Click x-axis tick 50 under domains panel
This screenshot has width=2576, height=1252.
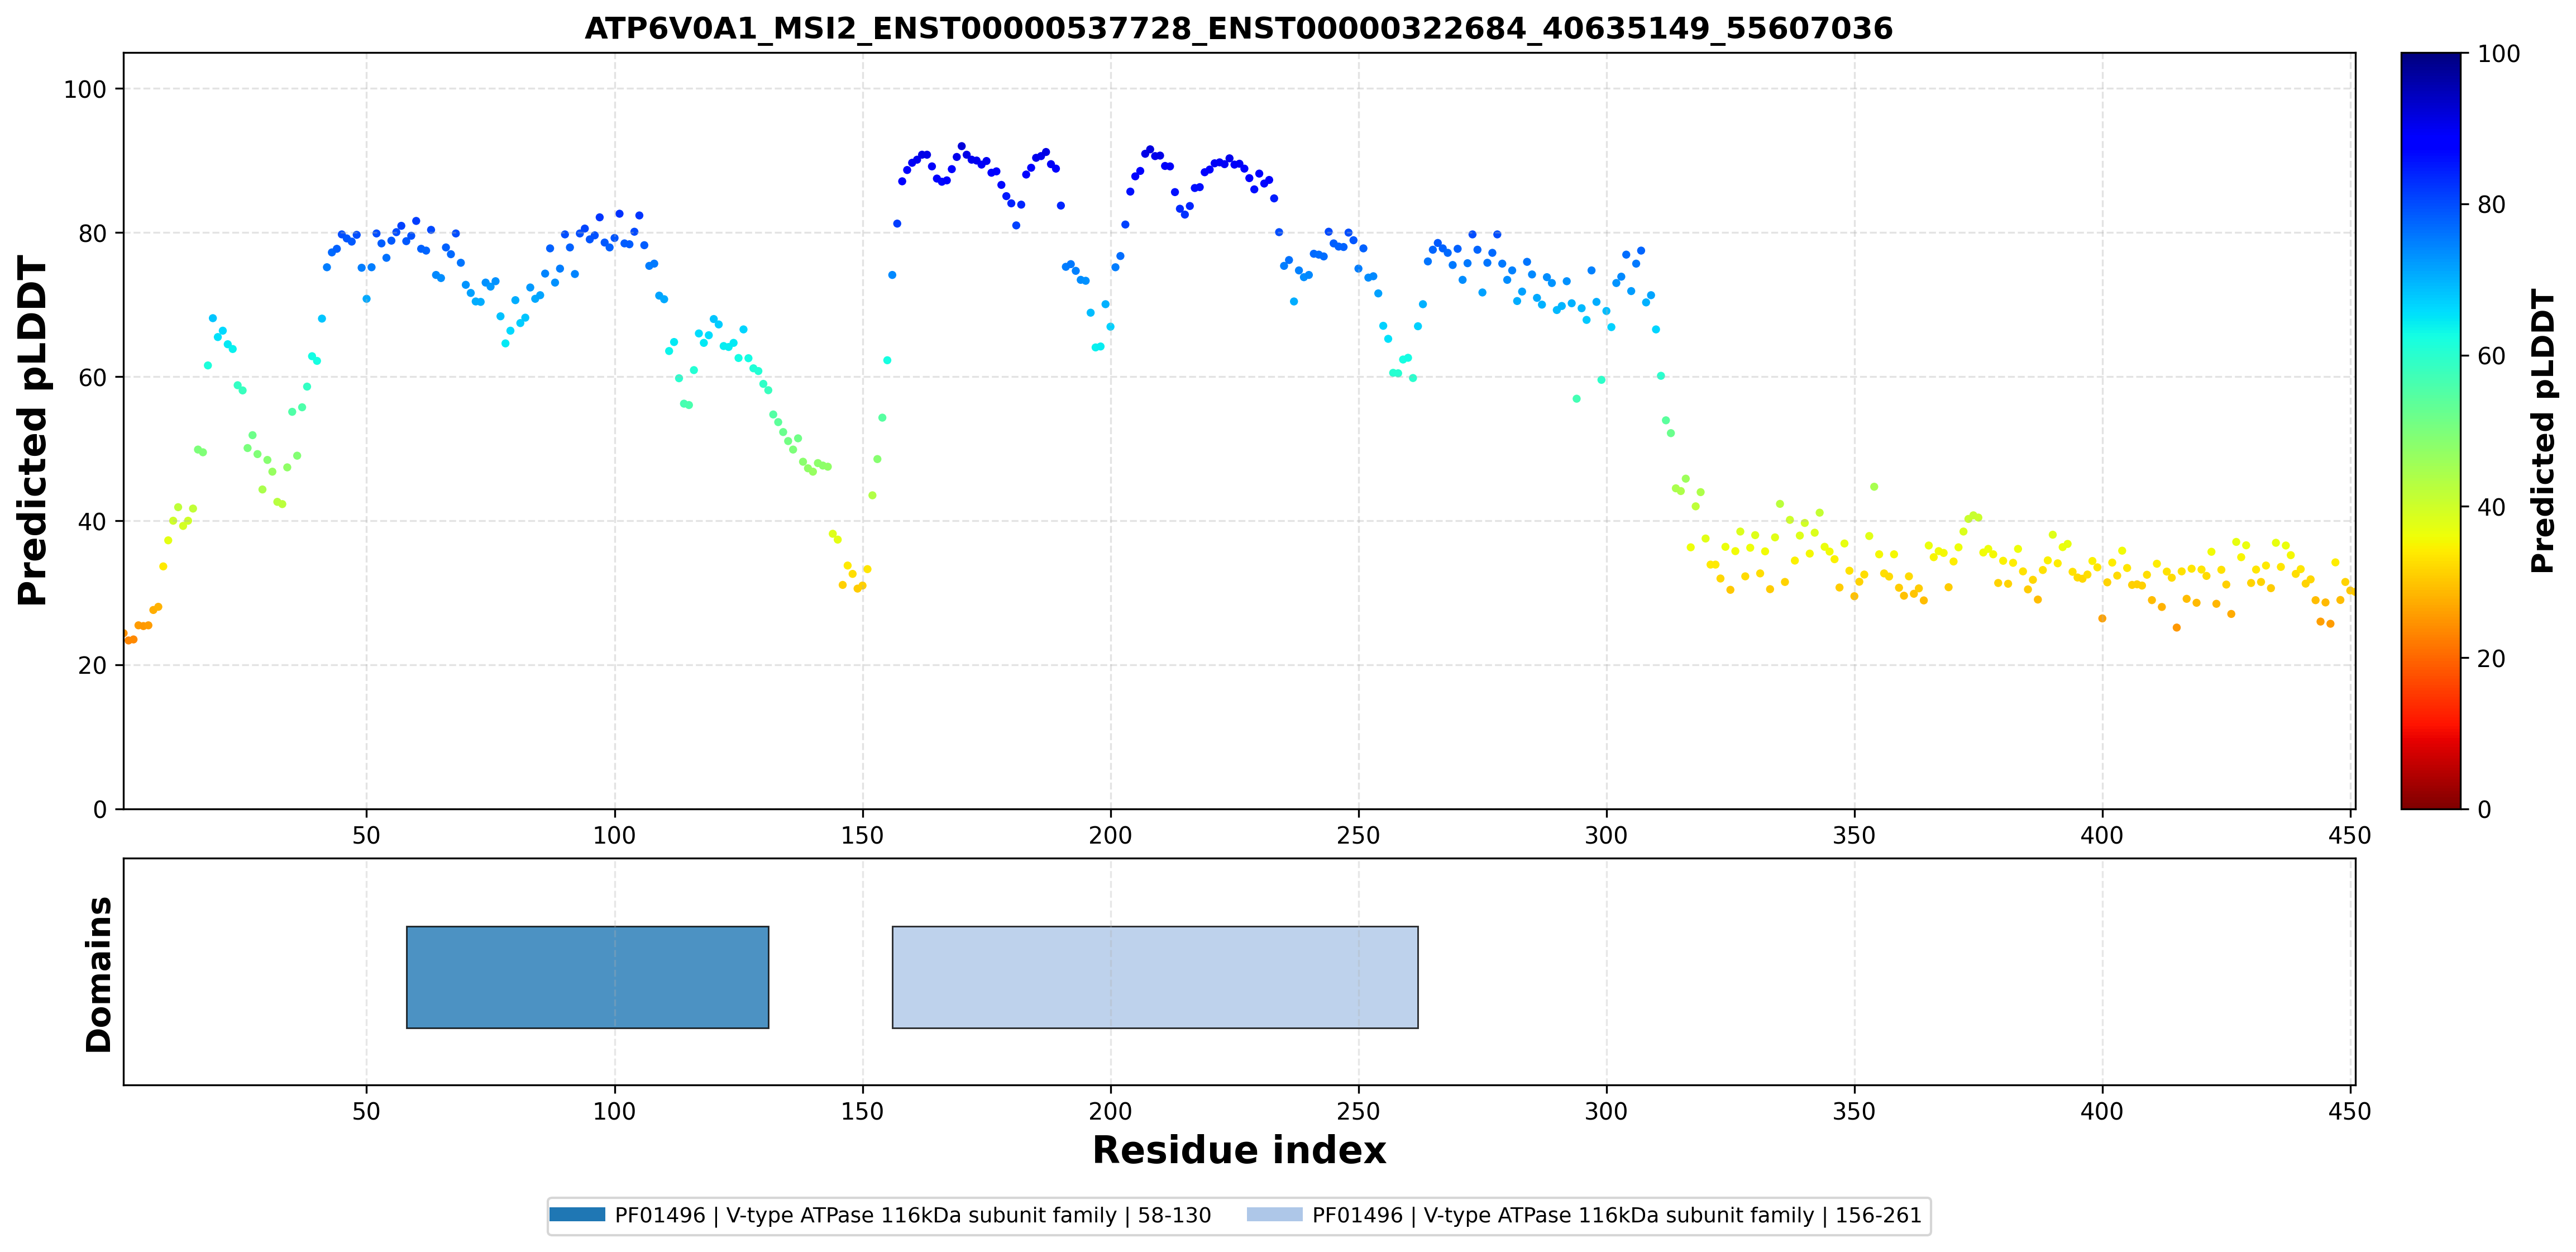click(366, 1111)
